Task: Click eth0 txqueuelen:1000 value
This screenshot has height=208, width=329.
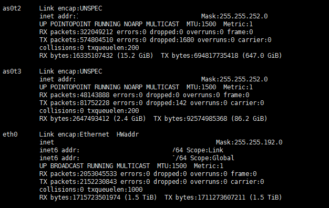Action: (x=115, y=190)
